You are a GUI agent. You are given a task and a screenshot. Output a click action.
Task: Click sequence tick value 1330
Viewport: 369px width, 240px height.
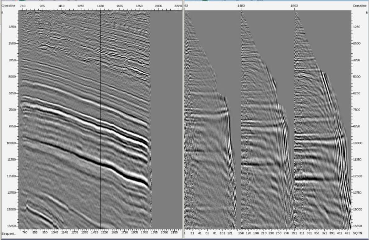[x=85, y=232]
